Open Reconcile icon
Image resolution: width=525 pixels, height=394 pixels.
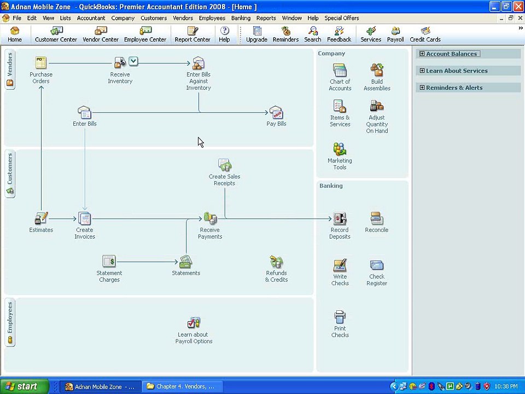click(x=377, y=218)
